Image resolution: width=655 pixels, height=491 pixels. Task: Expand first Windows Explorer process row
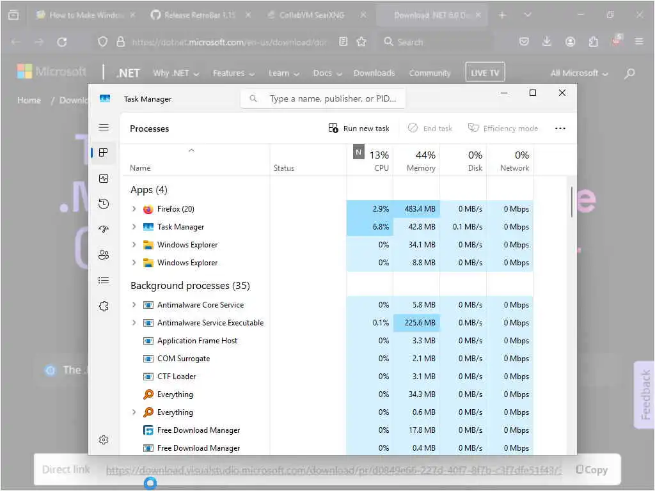point(134,245)
